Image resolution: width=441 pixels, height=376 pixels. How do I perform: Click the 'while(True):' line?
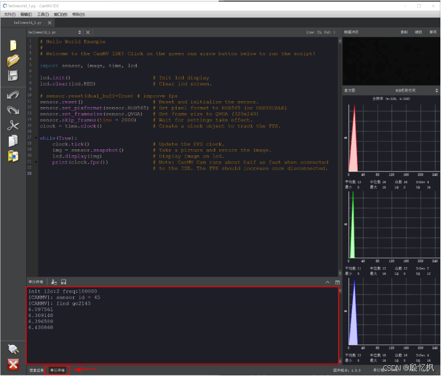point(58,138)
